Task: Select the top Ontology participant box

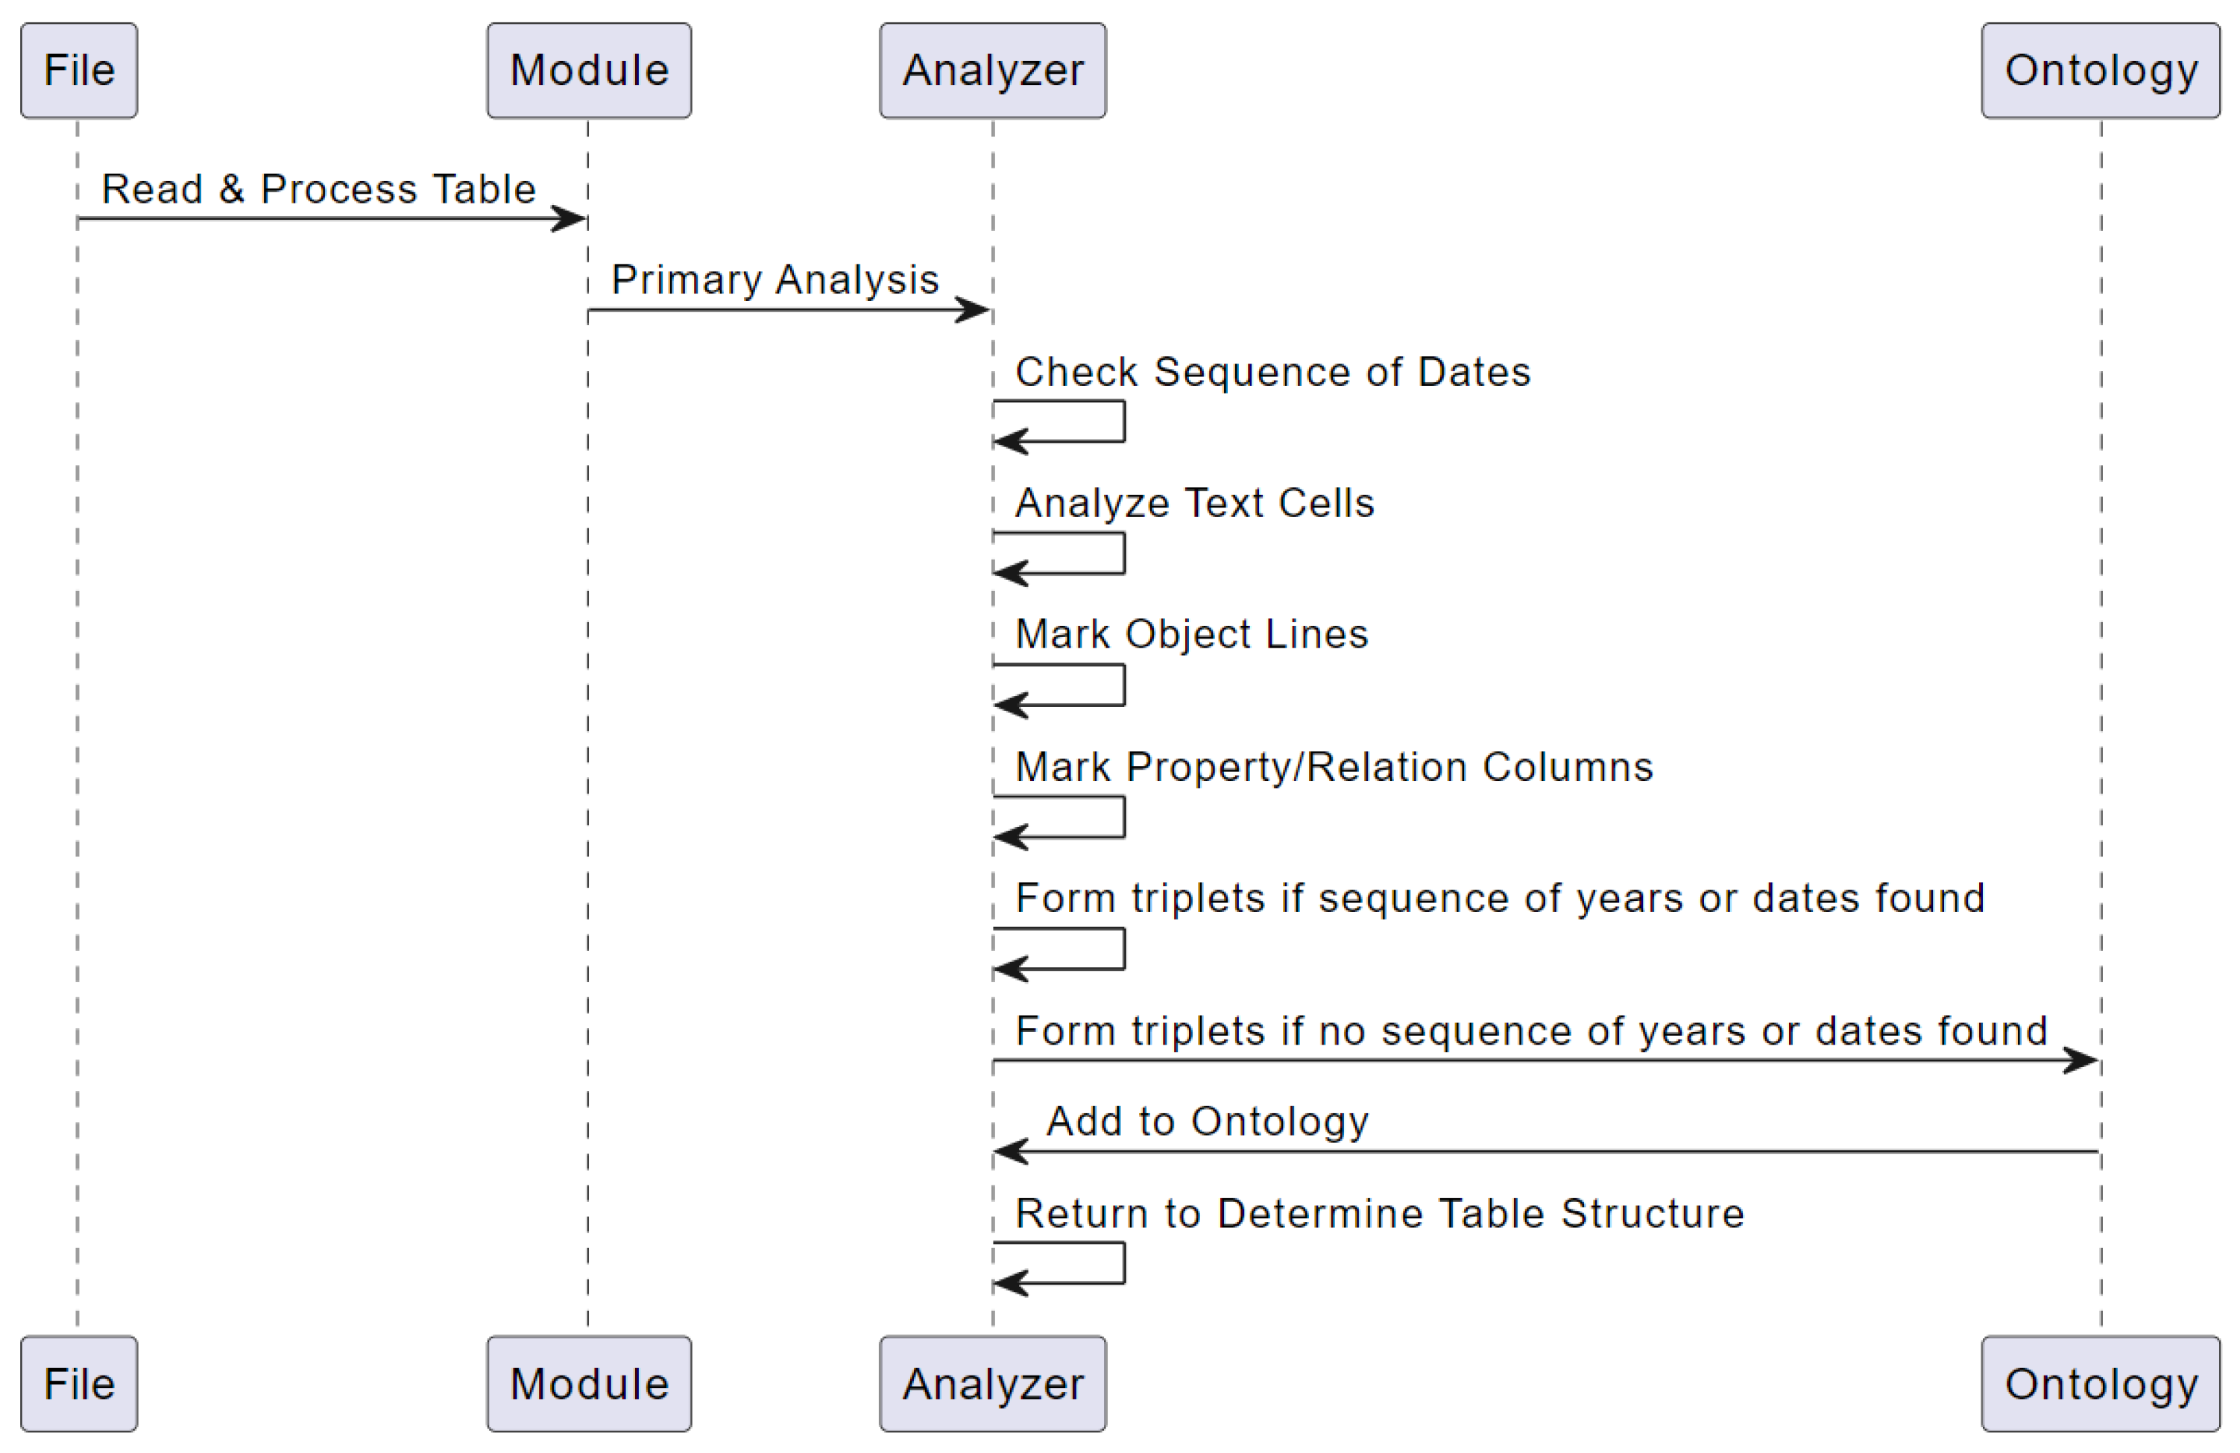Action: coord(2101,71)
